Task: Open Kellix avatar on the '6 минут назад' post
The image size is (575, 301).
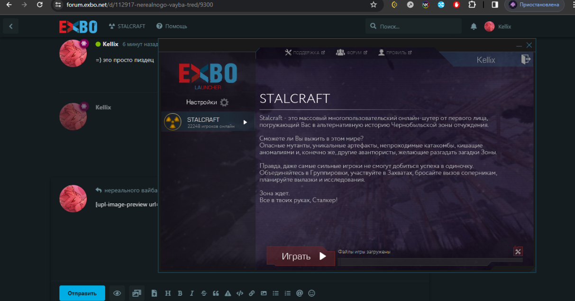Action: tap(73, 53)
